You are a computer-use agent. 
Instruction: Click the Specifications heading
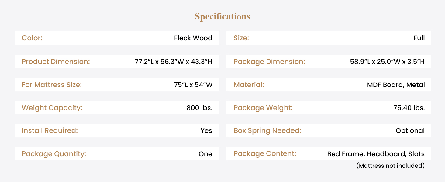tap(222, 16)
